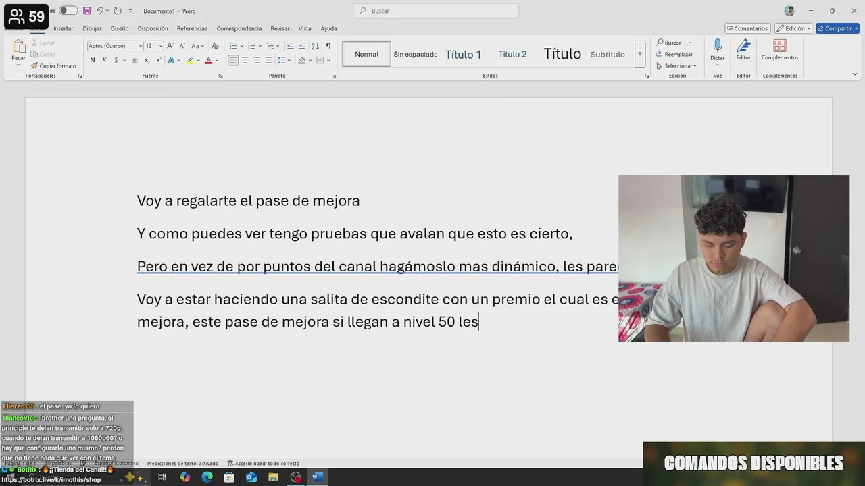The width and height of the screenshot is (865, 486).
Task: Select align left paragraph button
Action: tap(233, 60)
